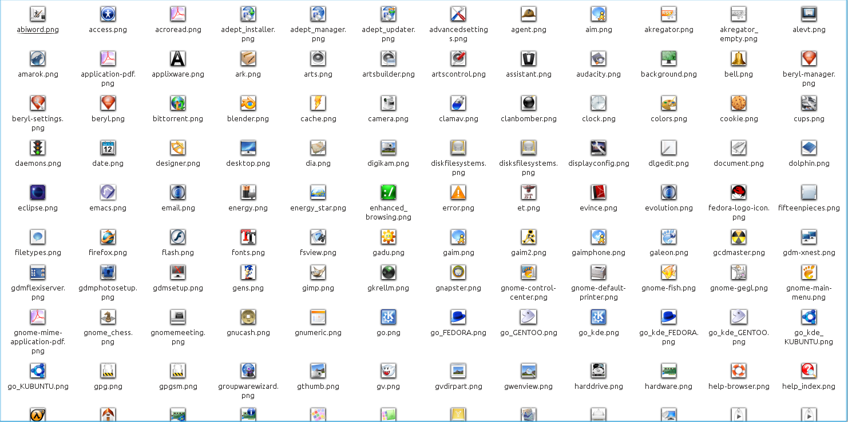848x422 pixels.
Task: Click the background.png tree icon
Action: click(669, 58)
